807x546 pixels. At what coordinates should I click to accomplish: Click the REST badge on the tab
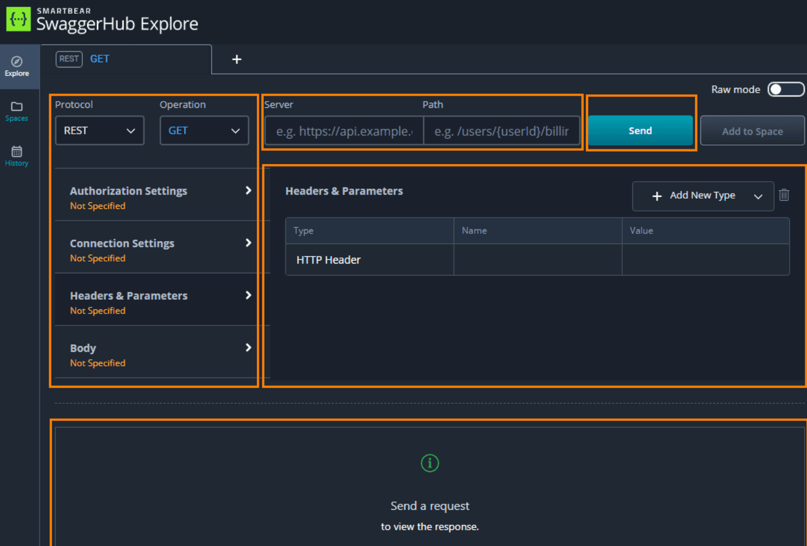pyautogui.click(x=69, y=59)
